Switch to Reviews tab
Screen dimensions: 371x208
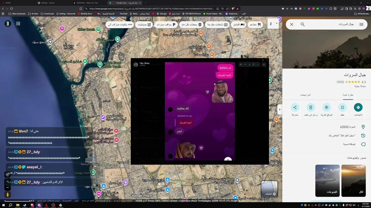[x=305, y=95]
